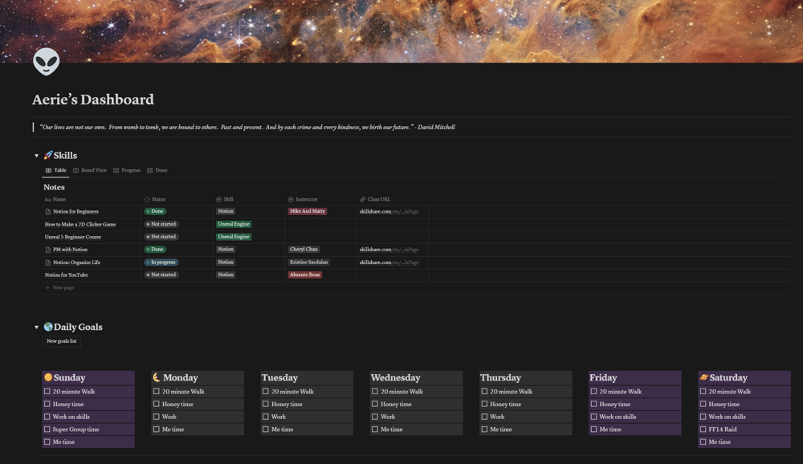Viewport: 803px width, 464px height.
Task: Check Wednesday Me time
Action: [375, 429]
